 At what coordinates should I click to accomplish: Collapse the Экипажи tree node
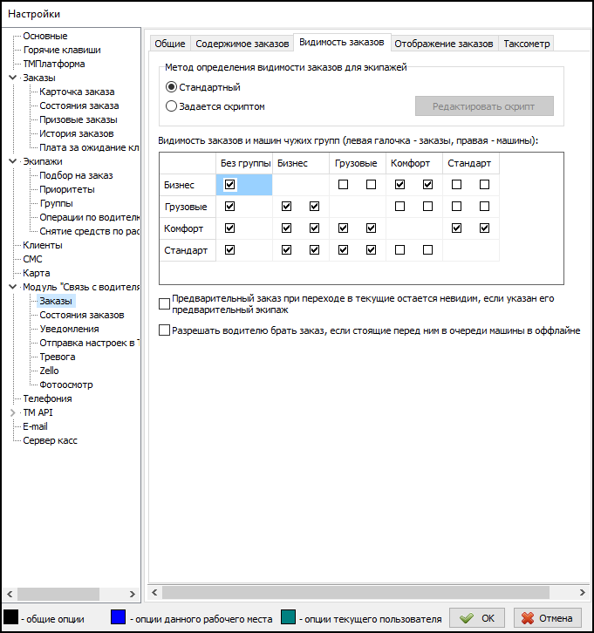(x=12, y=161)
